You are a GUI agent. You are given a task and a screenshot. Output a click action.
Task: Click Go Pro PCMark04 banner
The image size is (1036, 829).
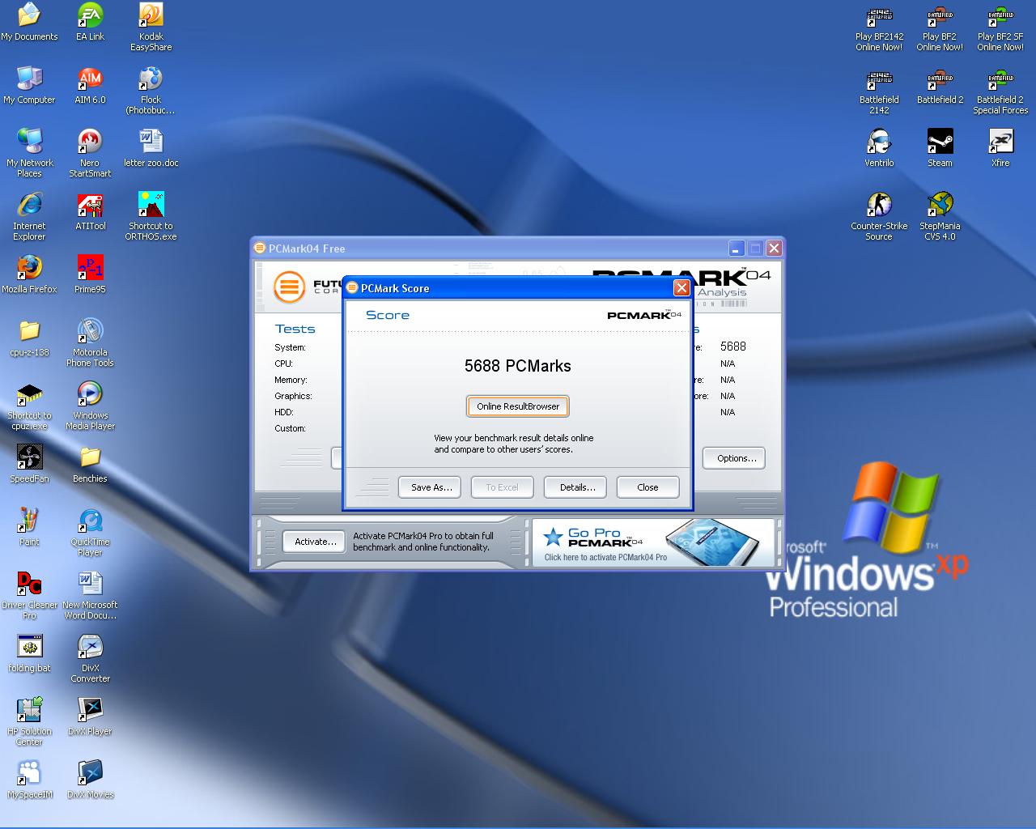pos(653,542)
